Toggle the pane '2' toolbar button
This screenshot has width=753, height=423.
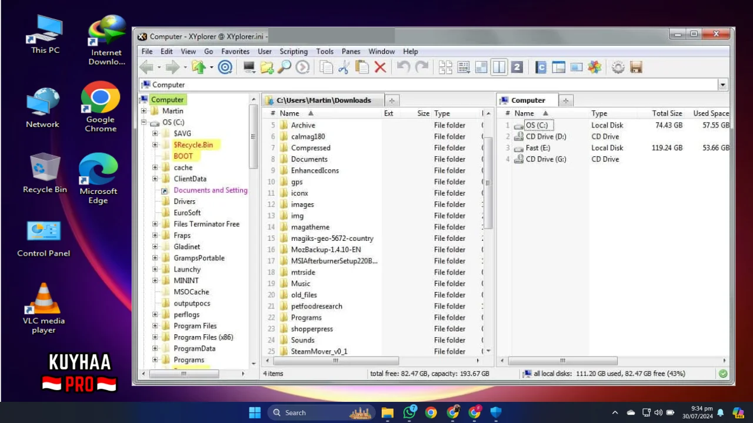517,68
